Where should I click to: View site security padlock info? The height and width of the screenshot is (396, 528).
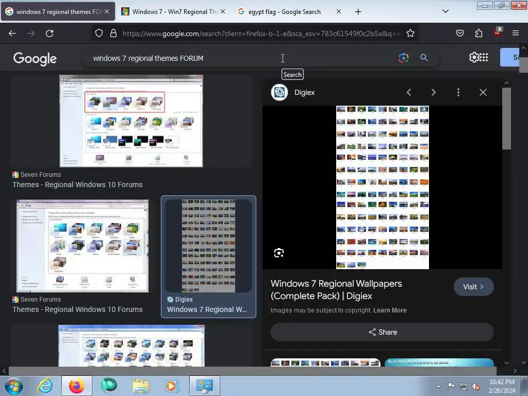pyautogui.click(x=113, y=34)
